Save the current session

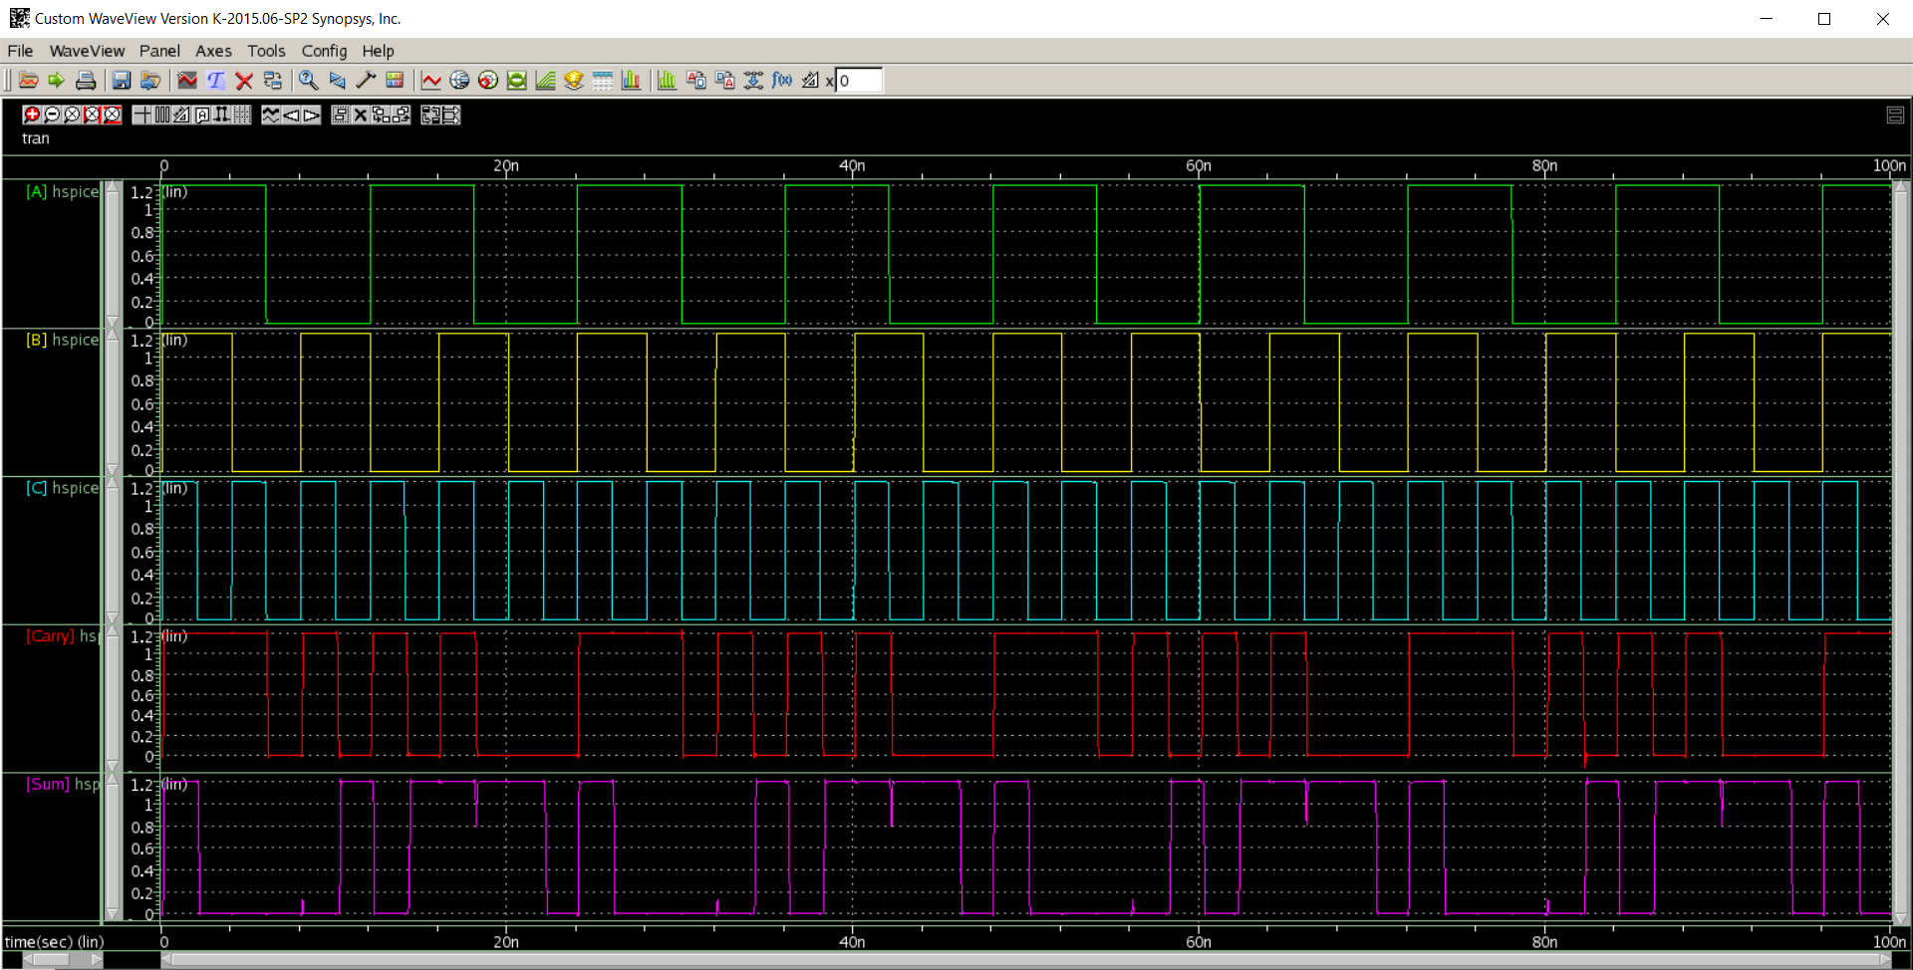point(122,81)
